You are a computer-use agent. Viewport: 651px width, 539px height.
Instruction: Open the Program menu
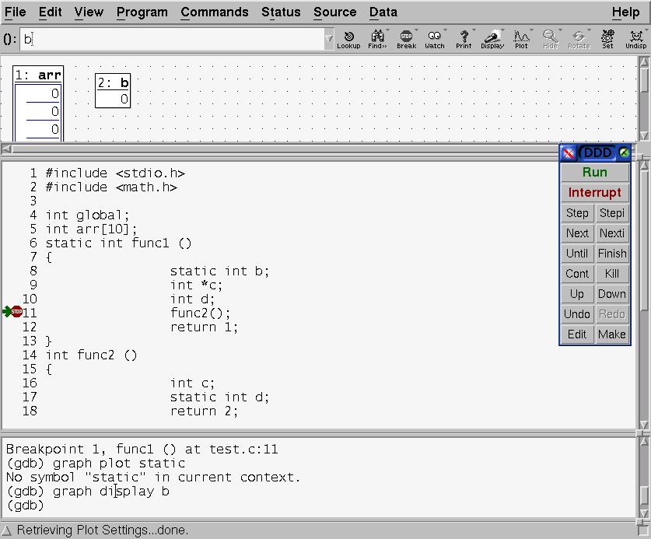click(x=142, y=12)
